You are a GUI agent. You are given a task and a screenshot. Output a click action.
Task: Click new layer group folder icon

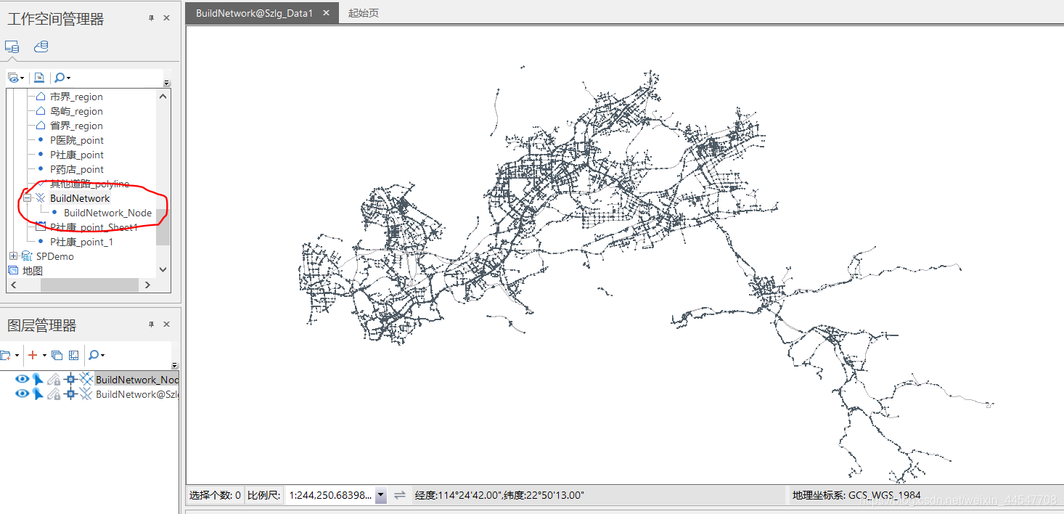[6, 355]
